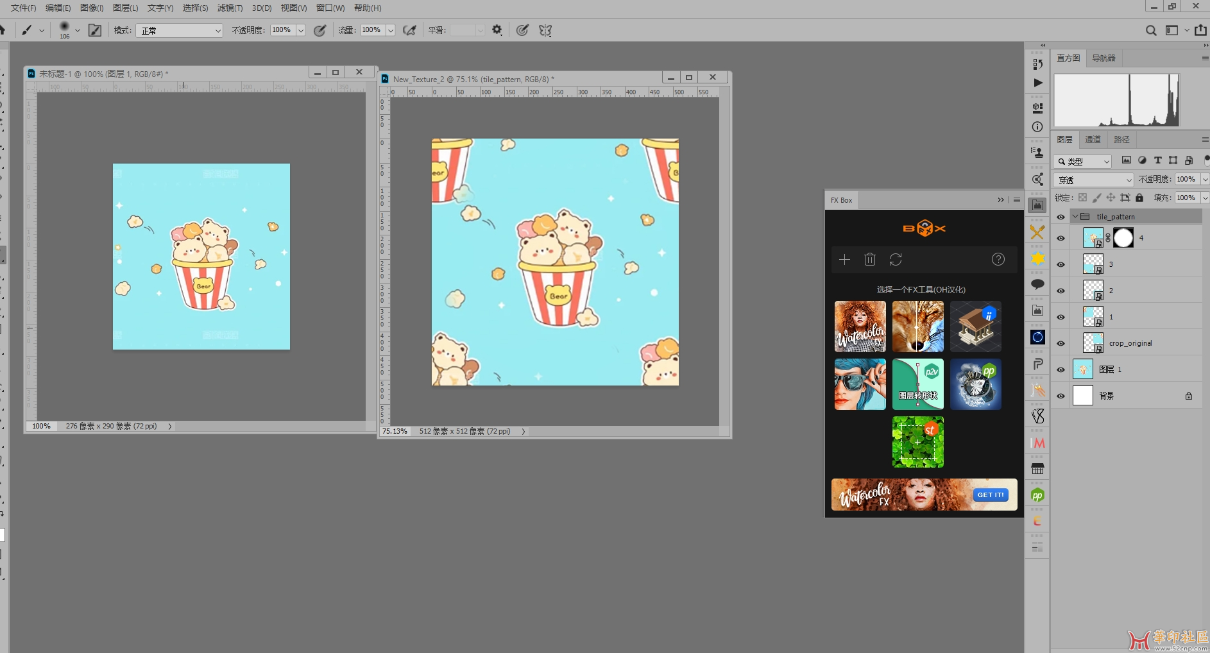The width and height of the screenshot is (1210, 653).
Task: Toggle visibility of layer 3
Action: (1061, 264)
